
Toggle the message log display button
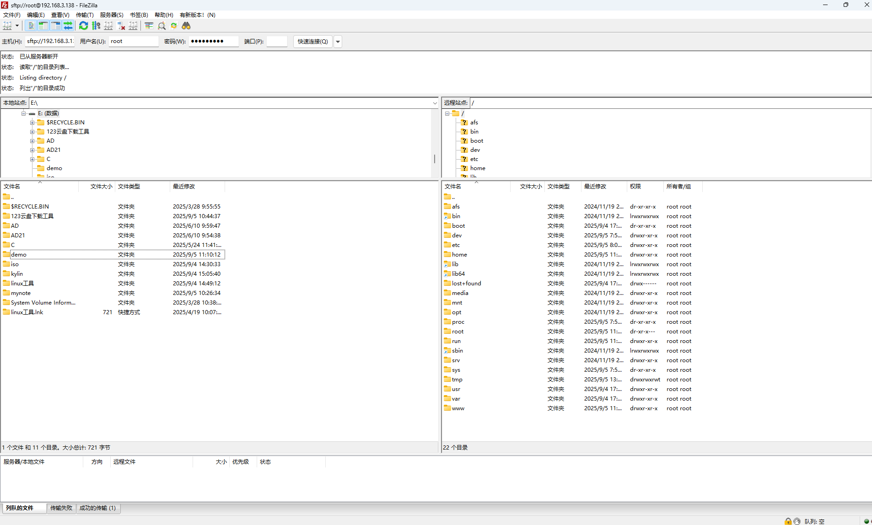[x=31, y=26]
